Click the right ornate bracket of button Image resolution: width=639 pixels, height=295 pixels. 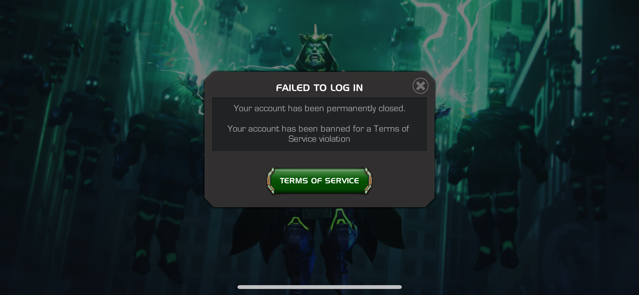click(x=368, y=181)
